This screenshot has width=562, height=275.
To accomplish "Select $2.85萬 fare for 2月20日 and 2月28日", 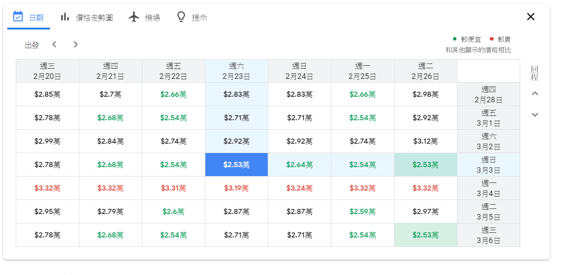I will pyautogui.click(x=47, y=94).
